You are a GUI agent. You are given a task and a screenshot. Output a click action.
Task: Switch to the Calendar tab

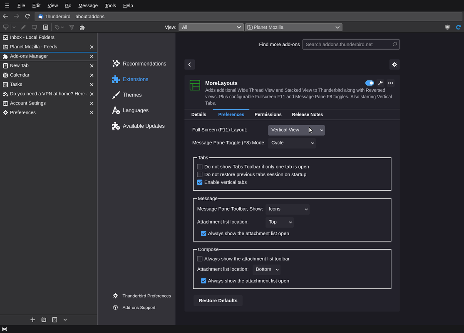point(45,75)
